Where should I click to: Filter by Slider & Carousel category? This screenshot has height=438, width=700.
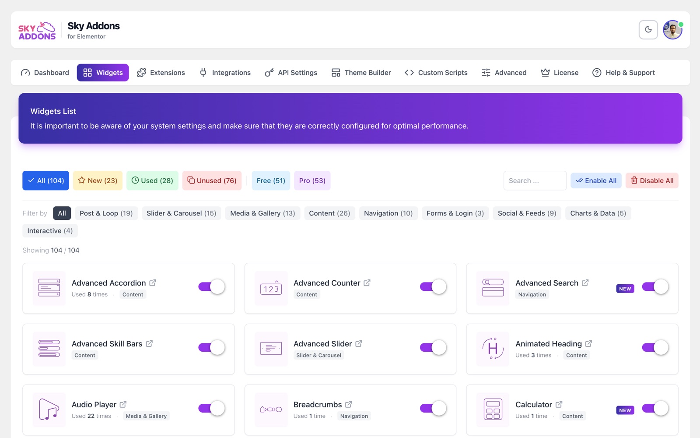click(x=182, y=213)
